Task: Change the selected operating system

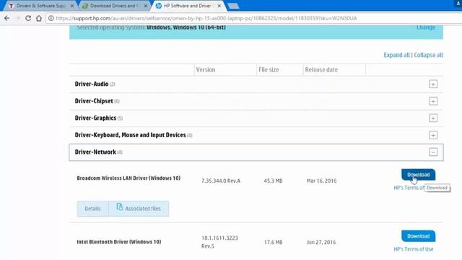Action: pos(426,27)
